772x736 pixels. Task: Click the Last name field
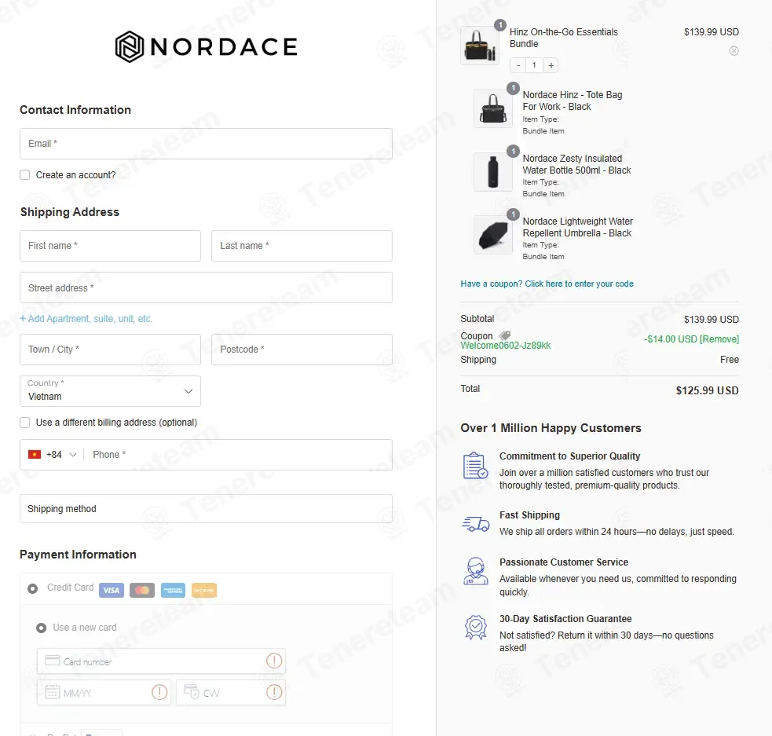pyautogui.click(x=302, y=246)
